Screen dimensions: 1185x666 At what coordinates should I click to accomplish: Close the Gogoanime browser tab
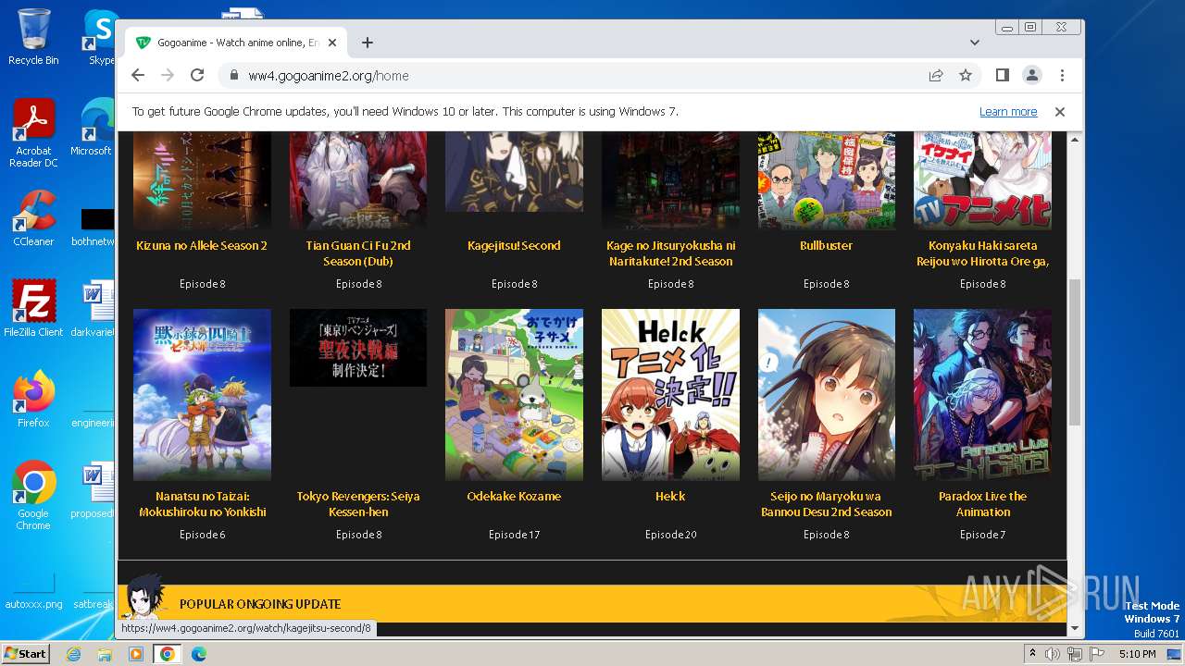click(332, 43)
